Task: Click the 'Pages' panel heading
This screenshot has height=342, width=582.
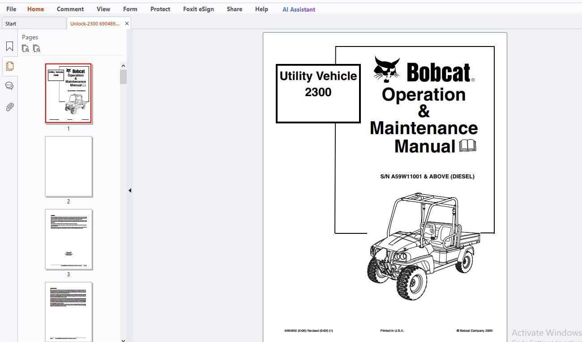Action: (x=30, y=37)
